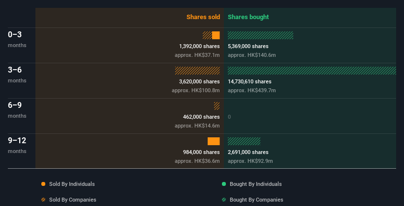Select the 3,620,000 shares value

(x=199, y=82)
